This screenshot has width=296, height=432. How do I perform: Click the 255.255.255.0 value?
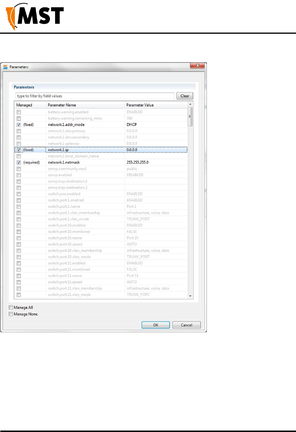137,162
